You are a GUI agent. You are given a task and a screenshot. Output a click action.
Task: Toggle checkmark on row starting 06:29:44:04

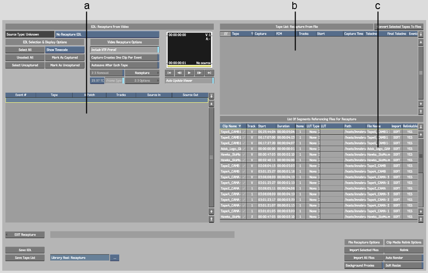tap(244, 132)
